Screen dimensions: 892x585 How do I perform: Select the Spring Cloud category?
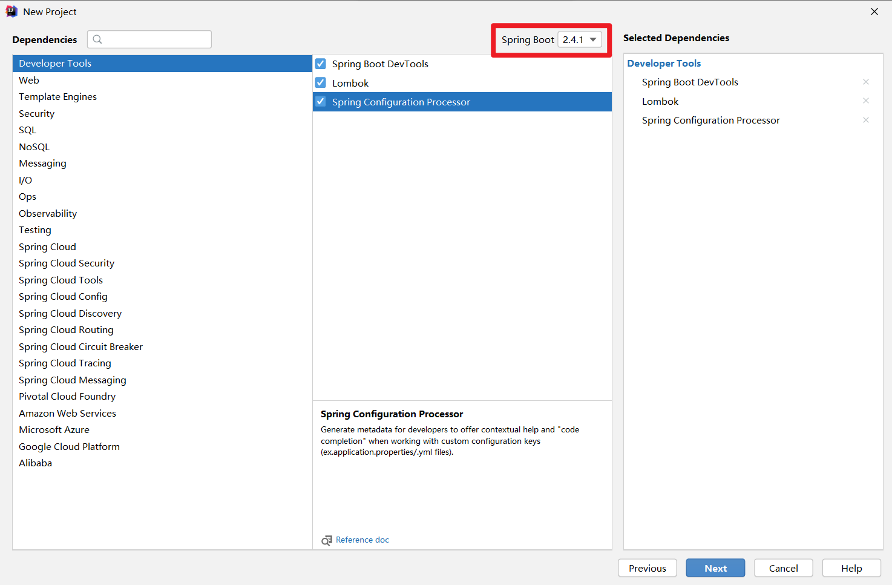[162, 246]
